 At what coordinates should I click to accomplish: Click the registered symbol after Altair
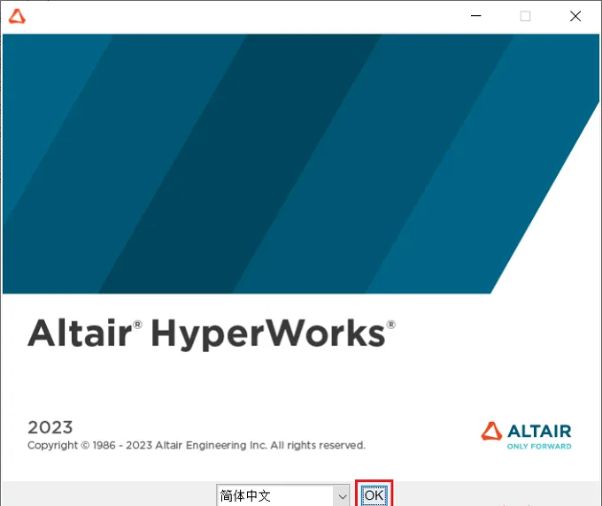[x=137, y=325]
